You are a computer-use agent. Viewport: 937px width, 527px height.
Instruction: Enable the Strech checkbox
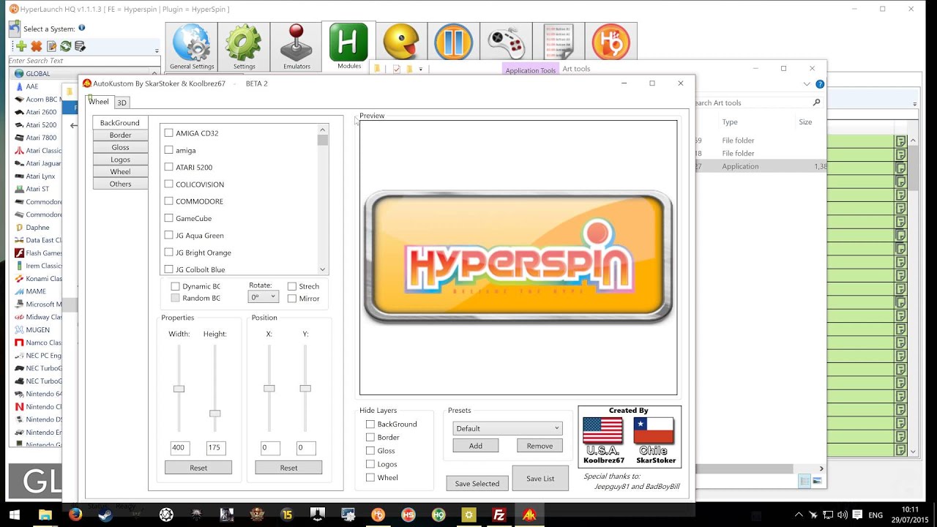point(292,286)
